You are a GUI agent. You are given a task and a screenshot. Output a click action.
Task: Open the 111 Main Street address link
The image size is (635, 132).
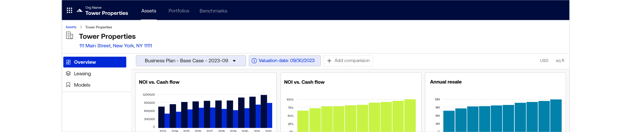click(115, 46)
